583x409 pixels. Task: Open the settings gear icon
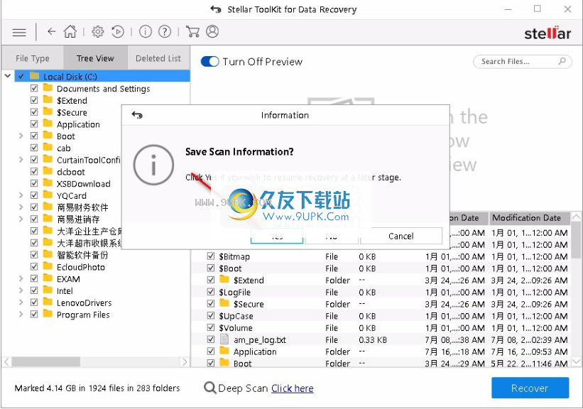tap(98, 32)
